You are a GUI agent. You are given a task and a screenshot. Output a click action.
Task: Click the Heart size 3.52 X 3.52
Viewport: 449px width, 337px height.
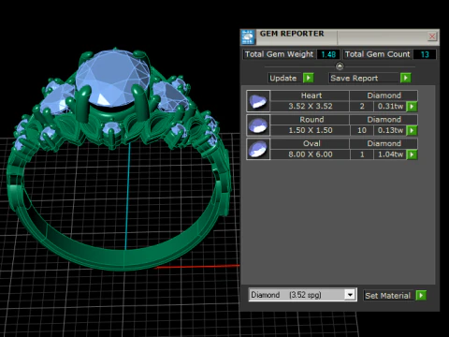tap(310, 106)
